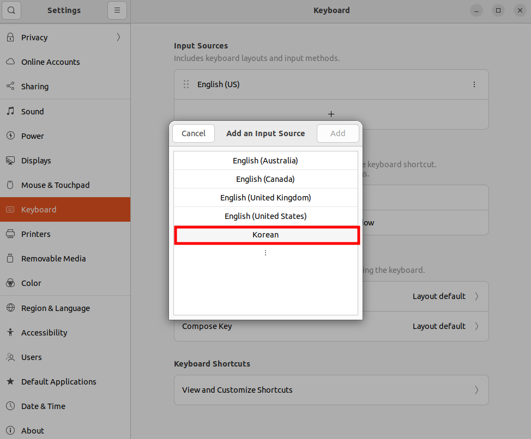The width and height of the screenshot is (531, 439).
Task: Go to the Users panel
Action: (65, 357)
